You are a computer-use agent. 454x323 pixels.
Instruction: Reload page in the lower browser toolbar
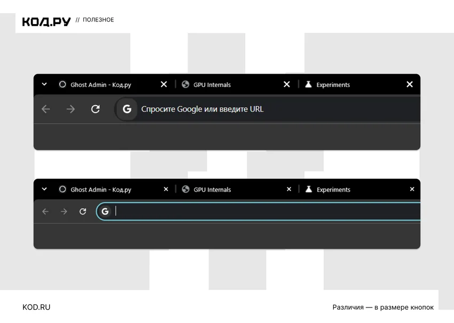coord(83,211)
